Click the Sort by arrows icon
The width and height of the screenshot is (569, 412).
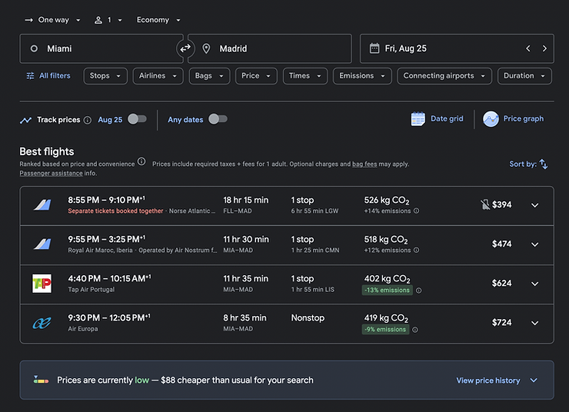pyautogui.click(x=543, y=164)
